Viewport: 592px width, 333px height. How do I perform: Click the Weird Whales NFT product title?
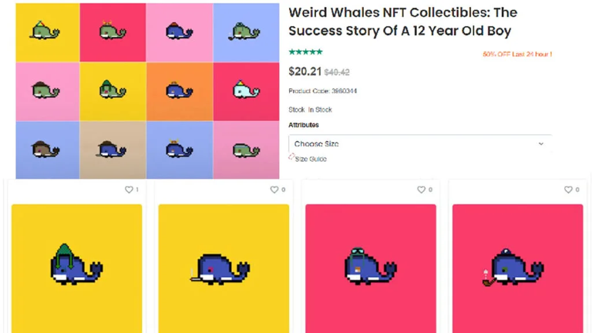pos(403,21)
